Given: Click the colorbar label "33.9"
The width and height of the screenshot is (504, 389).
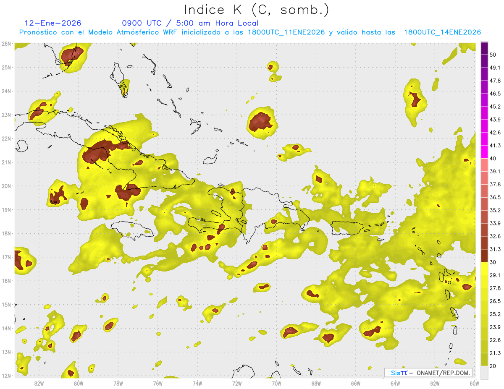Looking at the screenshot, I should pyautogui.click(x=495, y=223).
